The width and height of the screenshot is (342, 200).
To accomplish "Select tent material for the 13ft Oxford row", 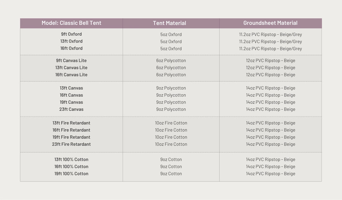I will 171,42.
